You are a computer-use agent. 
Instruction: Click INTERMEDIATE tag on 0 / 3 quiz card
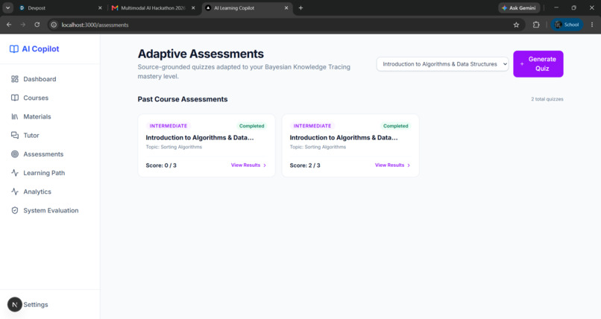[169, 126]
